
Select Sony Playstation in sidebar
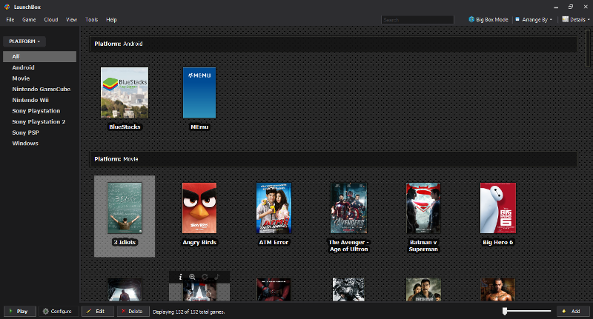(36, 111)
